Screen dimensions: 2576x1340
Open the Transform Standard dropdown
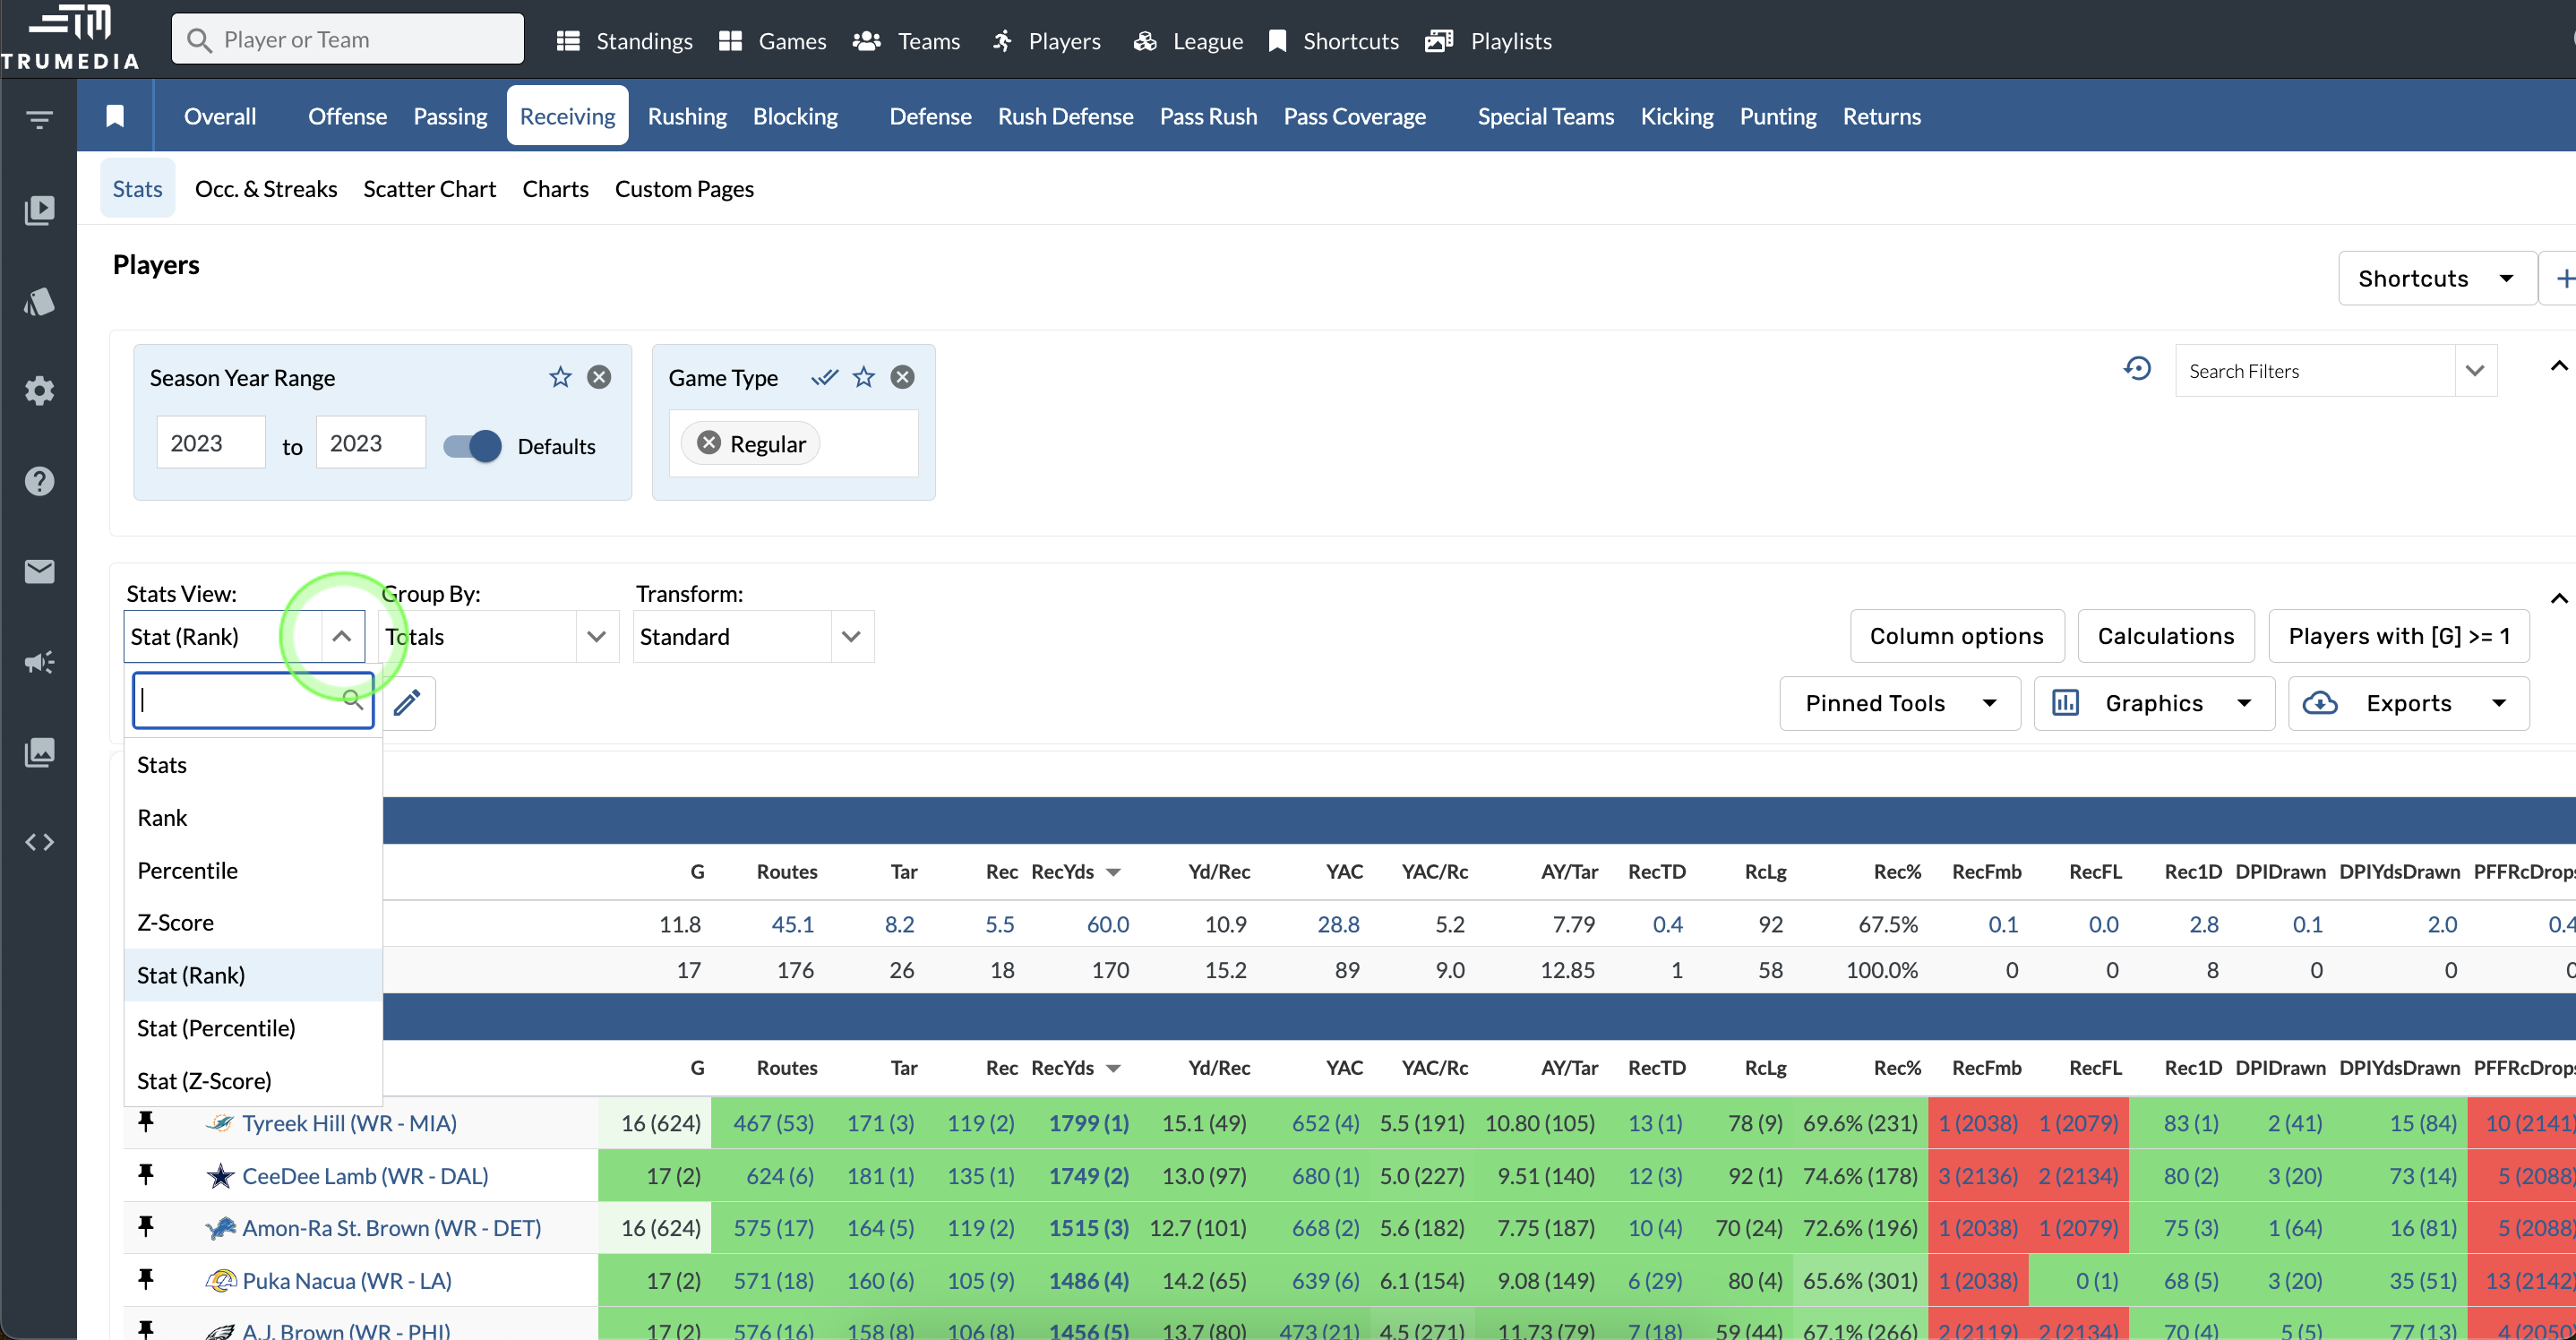click(x=851, y=637)
